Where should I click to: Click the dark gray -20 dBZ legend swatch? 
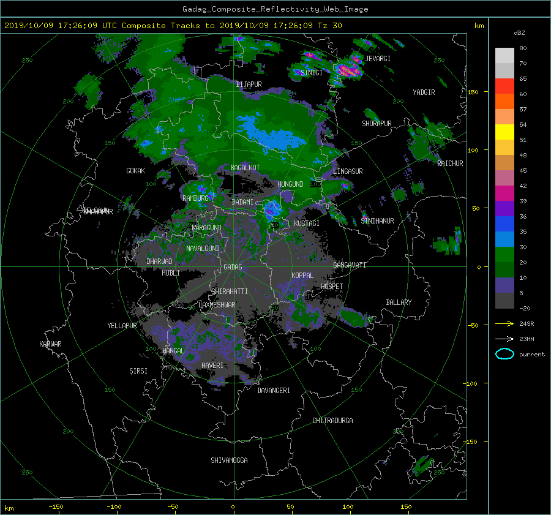point(504,301)
